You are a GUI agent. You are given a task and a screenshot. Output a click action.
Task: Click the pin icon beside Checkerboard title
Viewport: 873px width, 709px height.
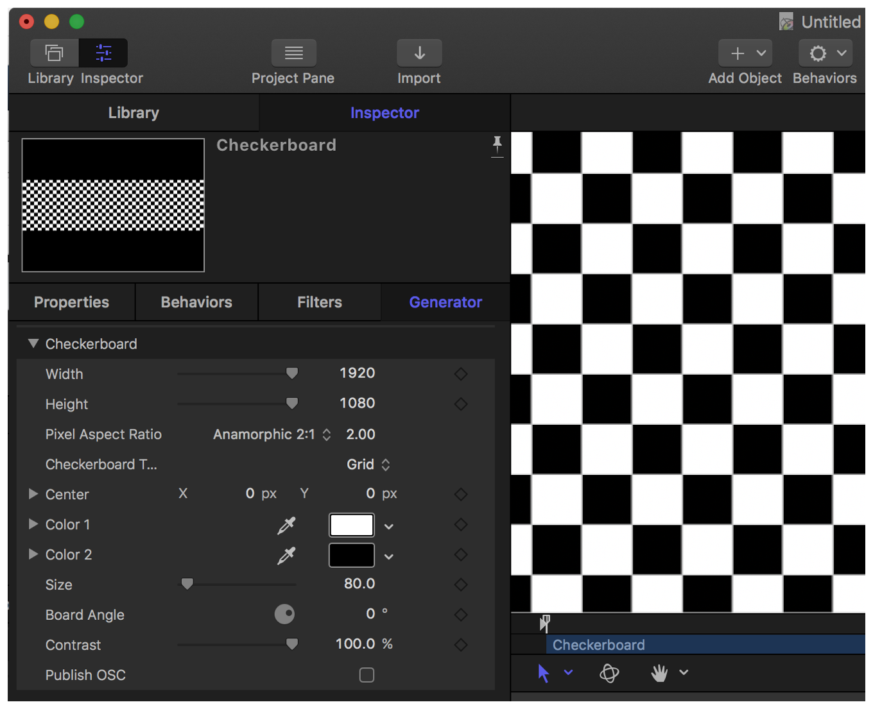pyautogui.click(x=497, y=145)
